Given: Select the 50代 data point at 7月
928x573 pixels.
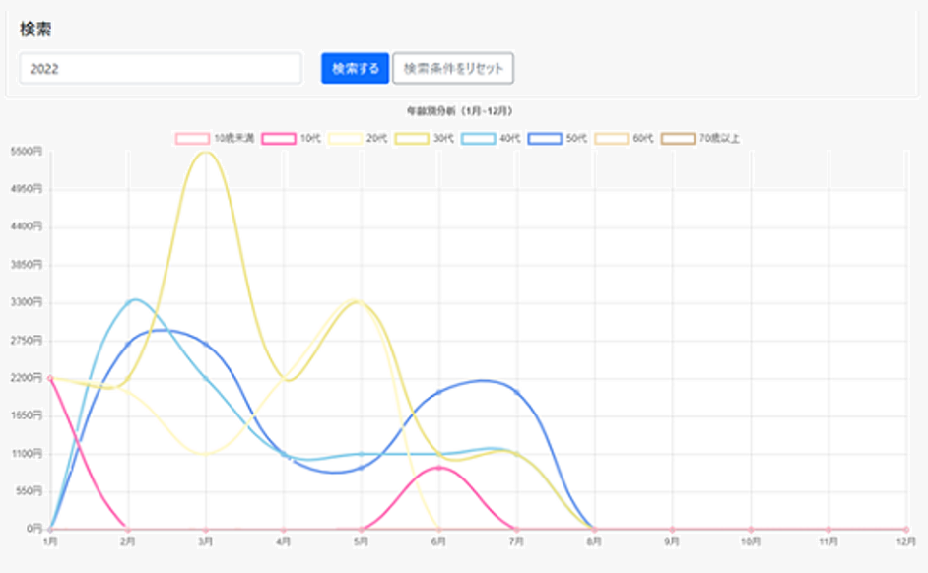Looking at the screenshot, I should (x=517, y=392).
